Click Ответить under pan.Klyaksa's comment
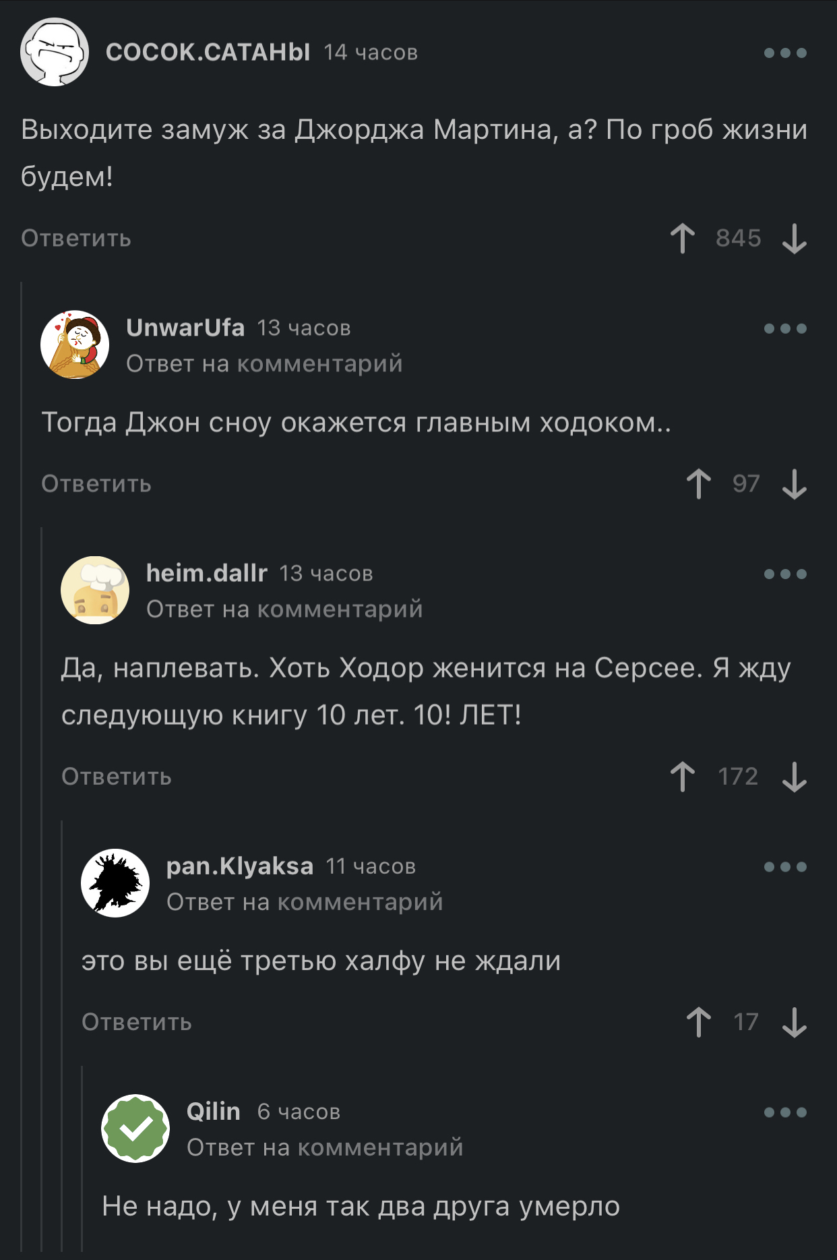 [x=137, y=1021]
